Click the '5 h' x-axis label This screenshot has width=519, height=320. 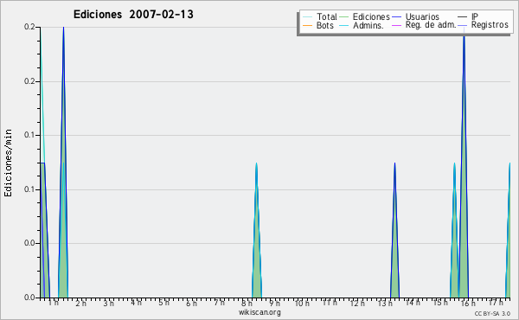tap(163, 303)
